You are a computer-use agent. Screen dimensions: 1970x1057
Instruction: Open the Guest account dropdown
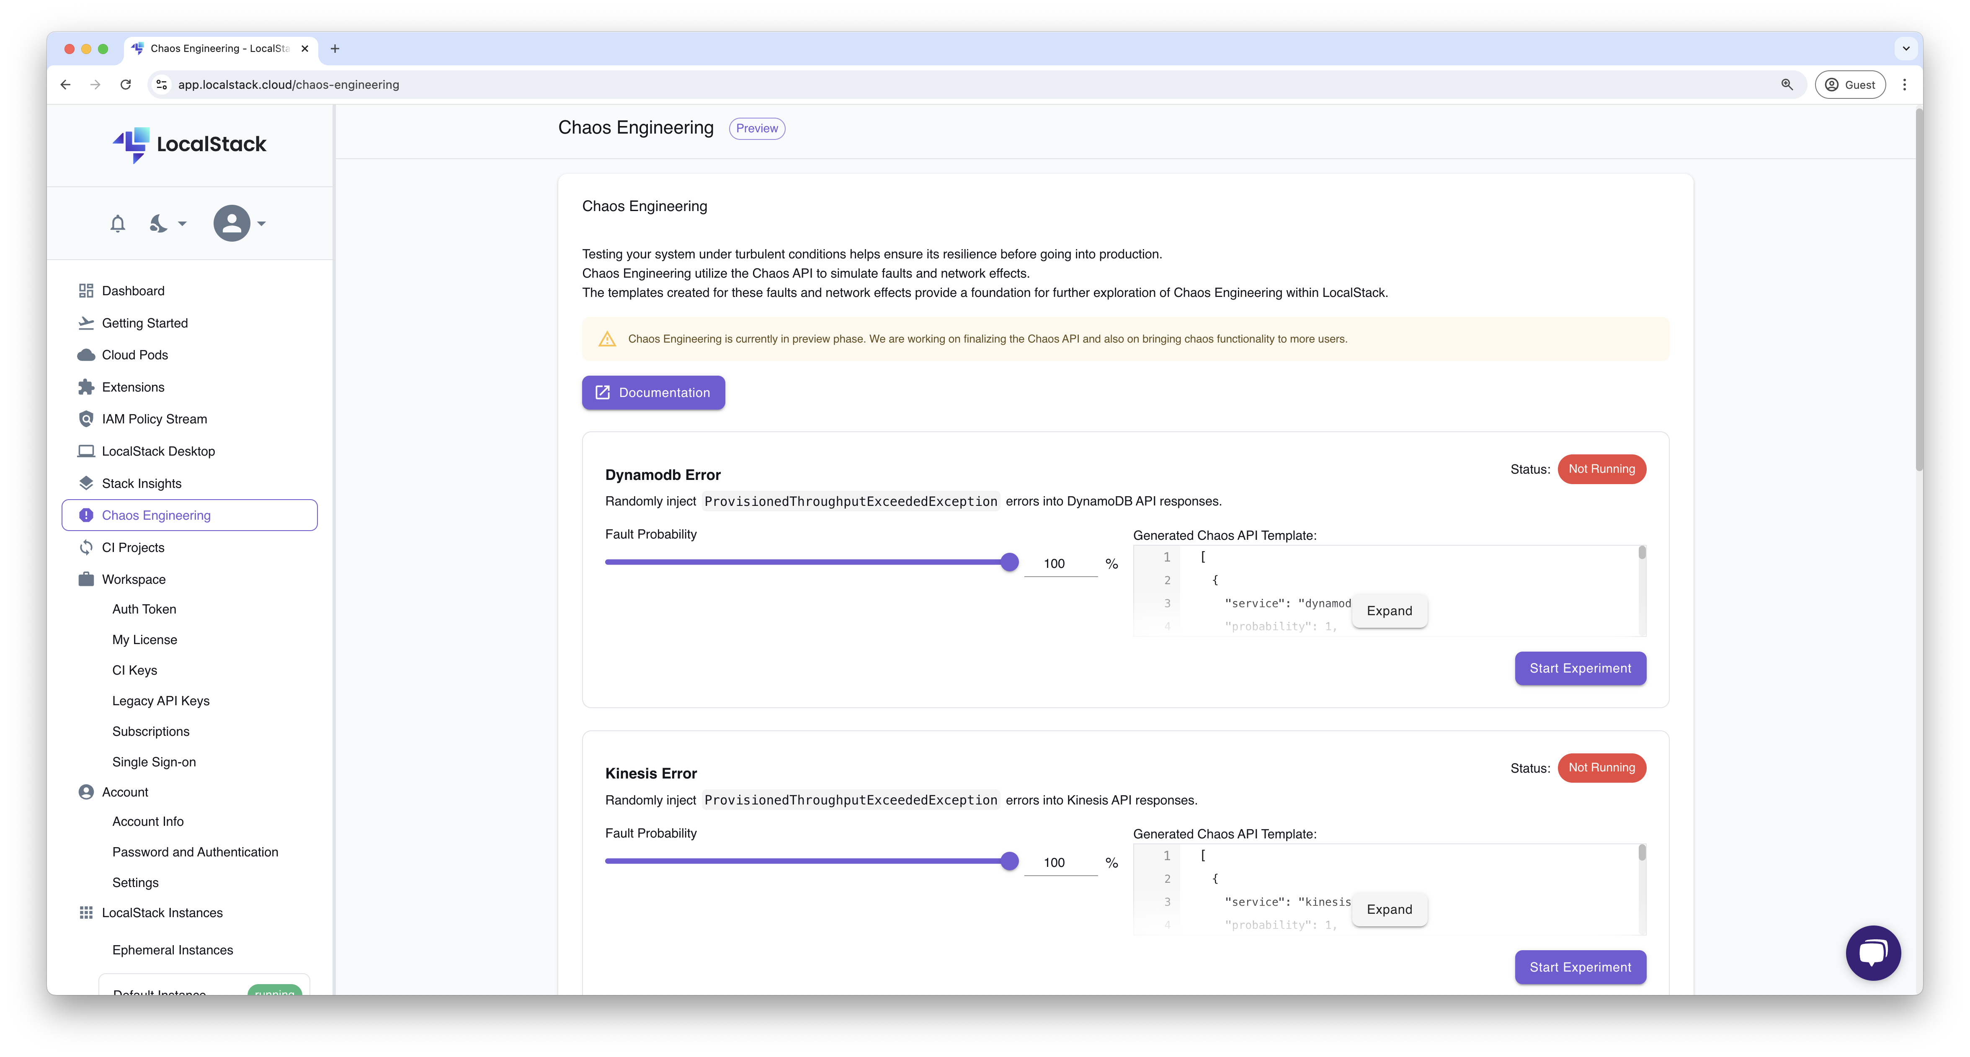[x=1851, y=84]
